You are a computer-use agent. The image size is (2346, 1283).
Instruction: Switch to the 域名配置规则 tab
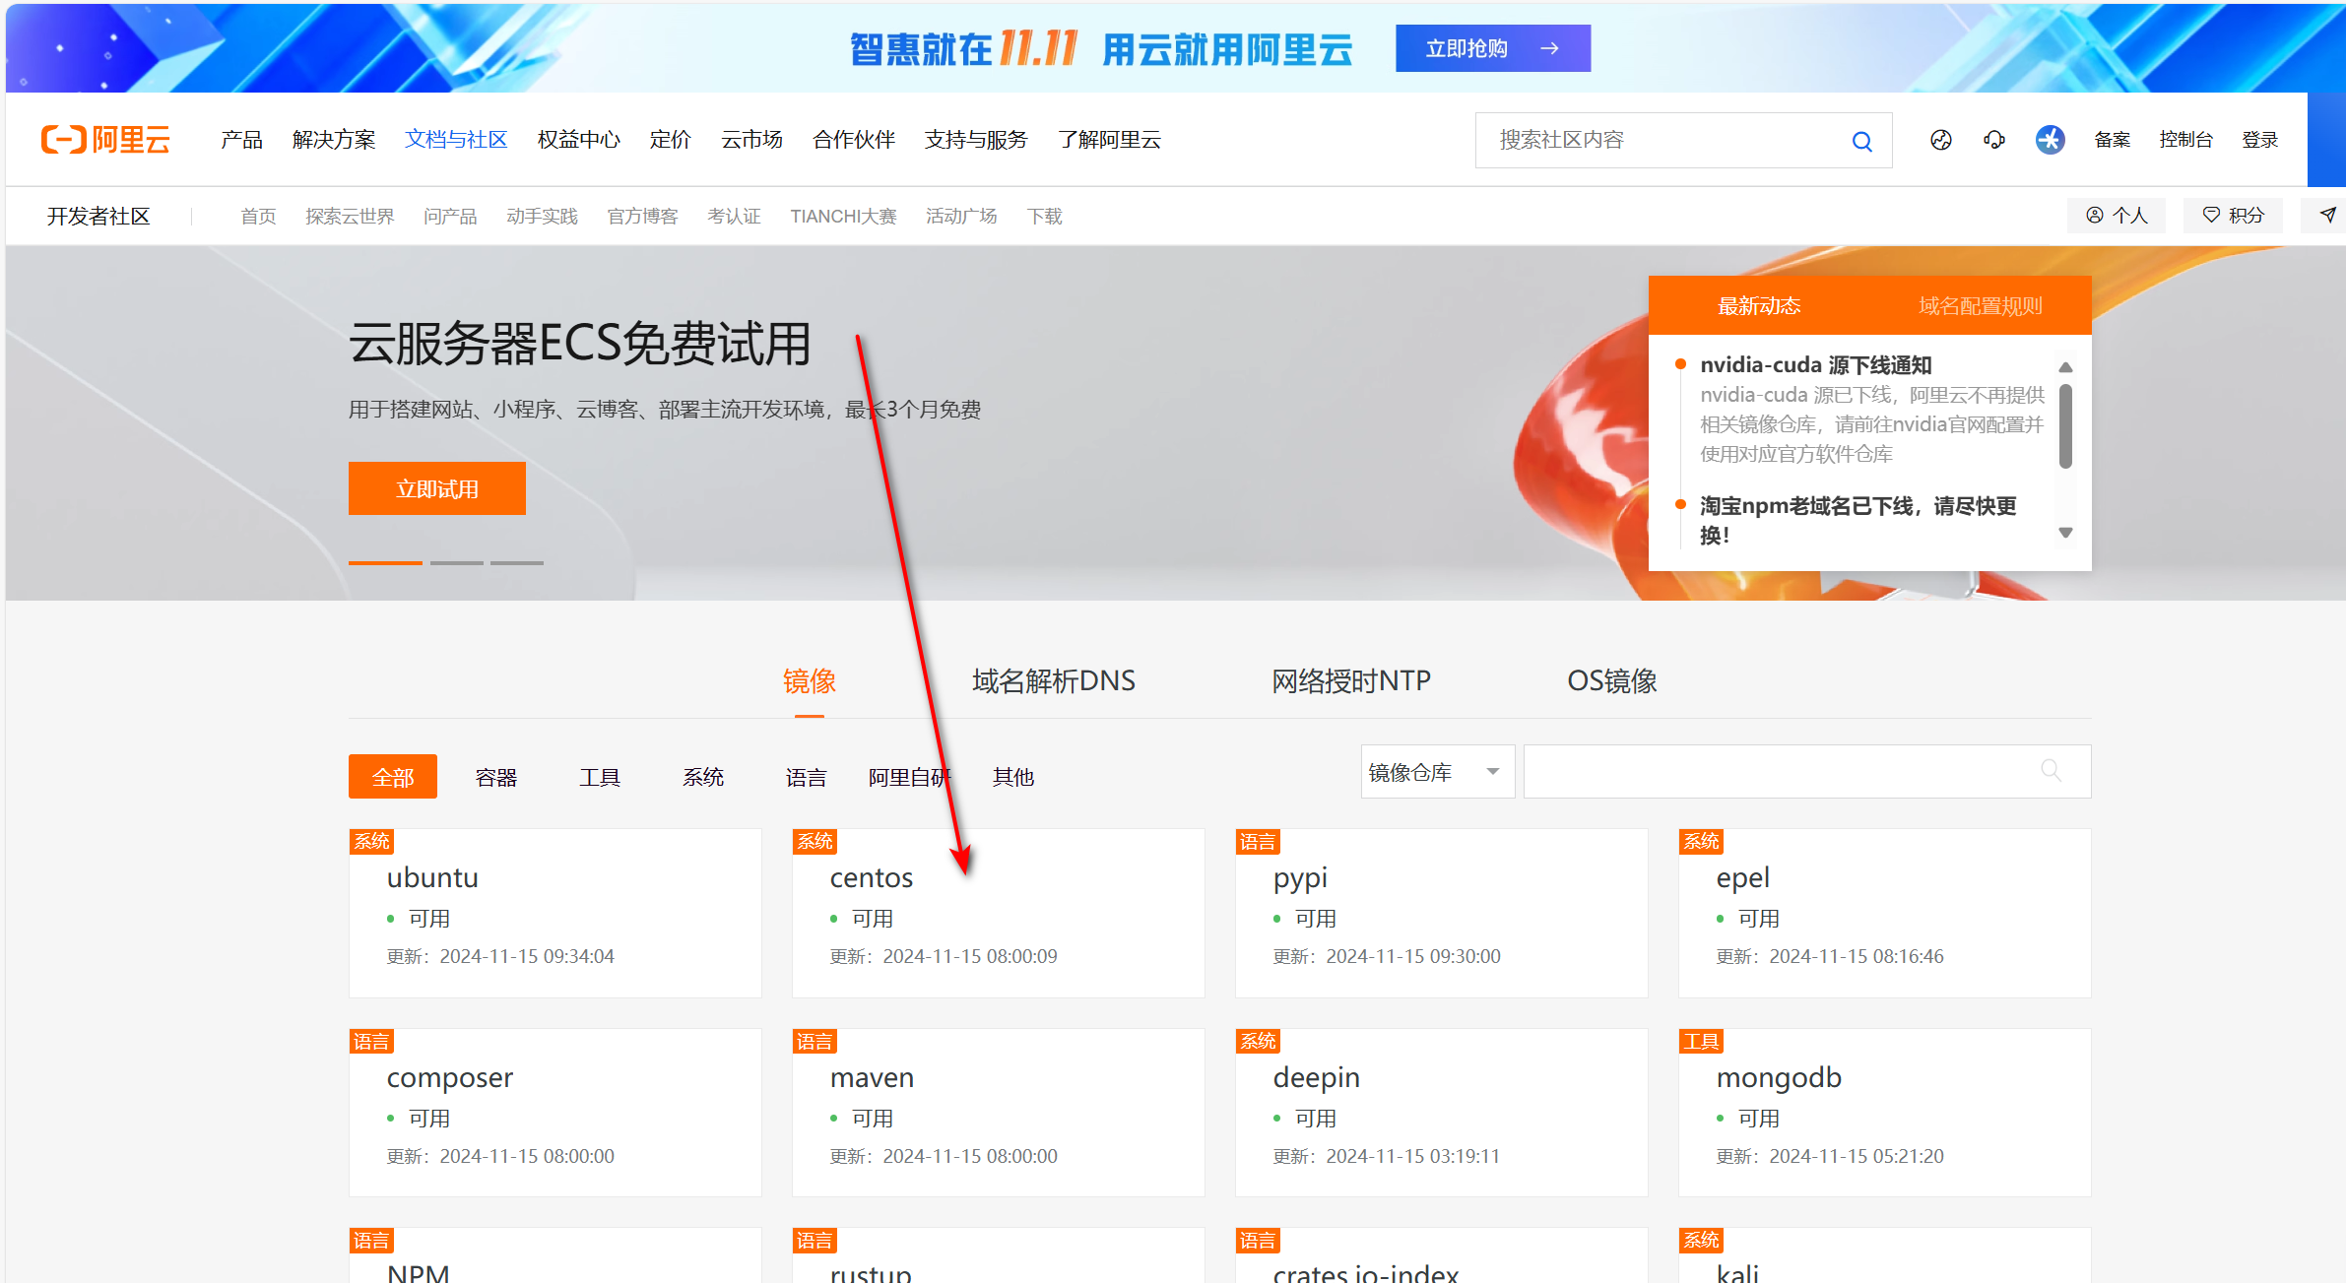1980,306
